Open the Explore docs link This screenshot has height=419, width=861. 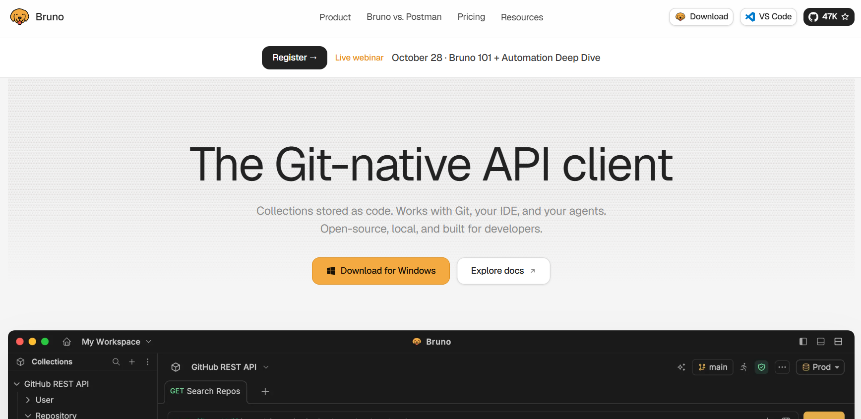coord(503,271)
